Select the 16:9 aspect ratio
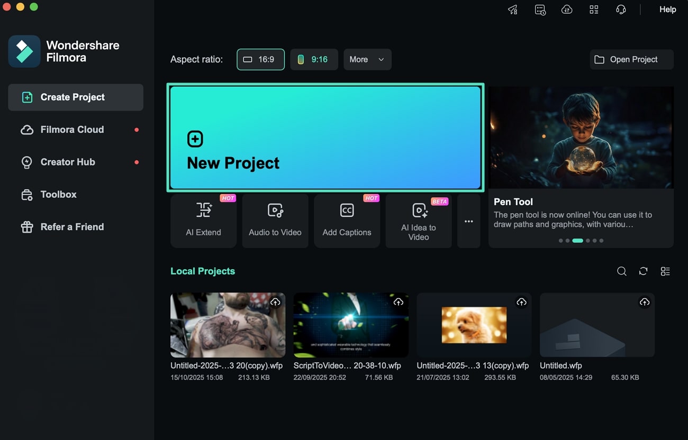 pos(260,59)
